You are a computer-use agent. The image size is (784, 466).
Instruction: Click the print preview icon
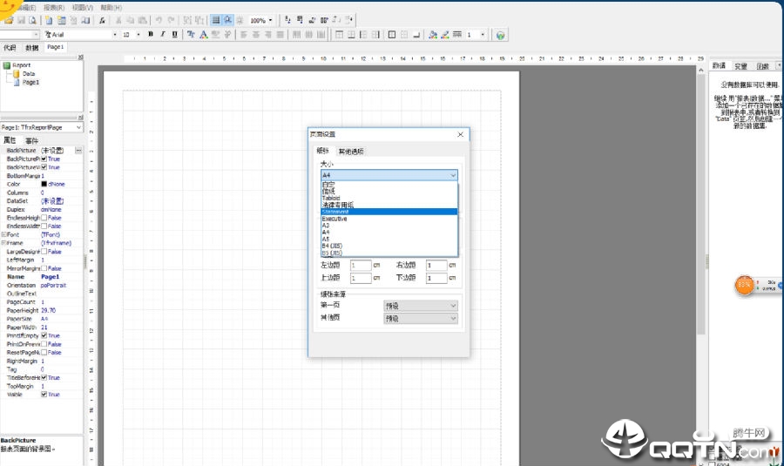[32, 20]
